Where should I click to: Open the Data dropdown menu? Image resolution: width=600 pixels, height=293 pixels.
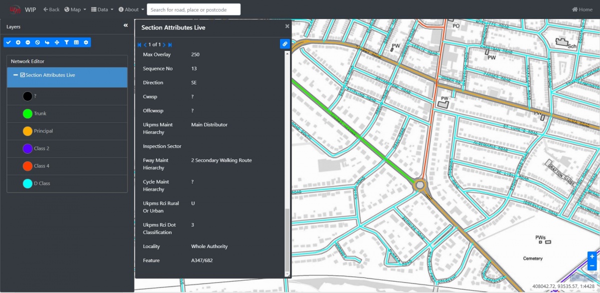point(102,9)
